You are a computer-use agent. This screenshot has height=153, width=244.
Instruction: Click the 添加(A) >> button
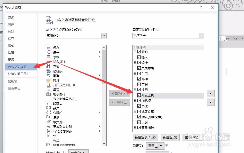click(x=120, y=93)
